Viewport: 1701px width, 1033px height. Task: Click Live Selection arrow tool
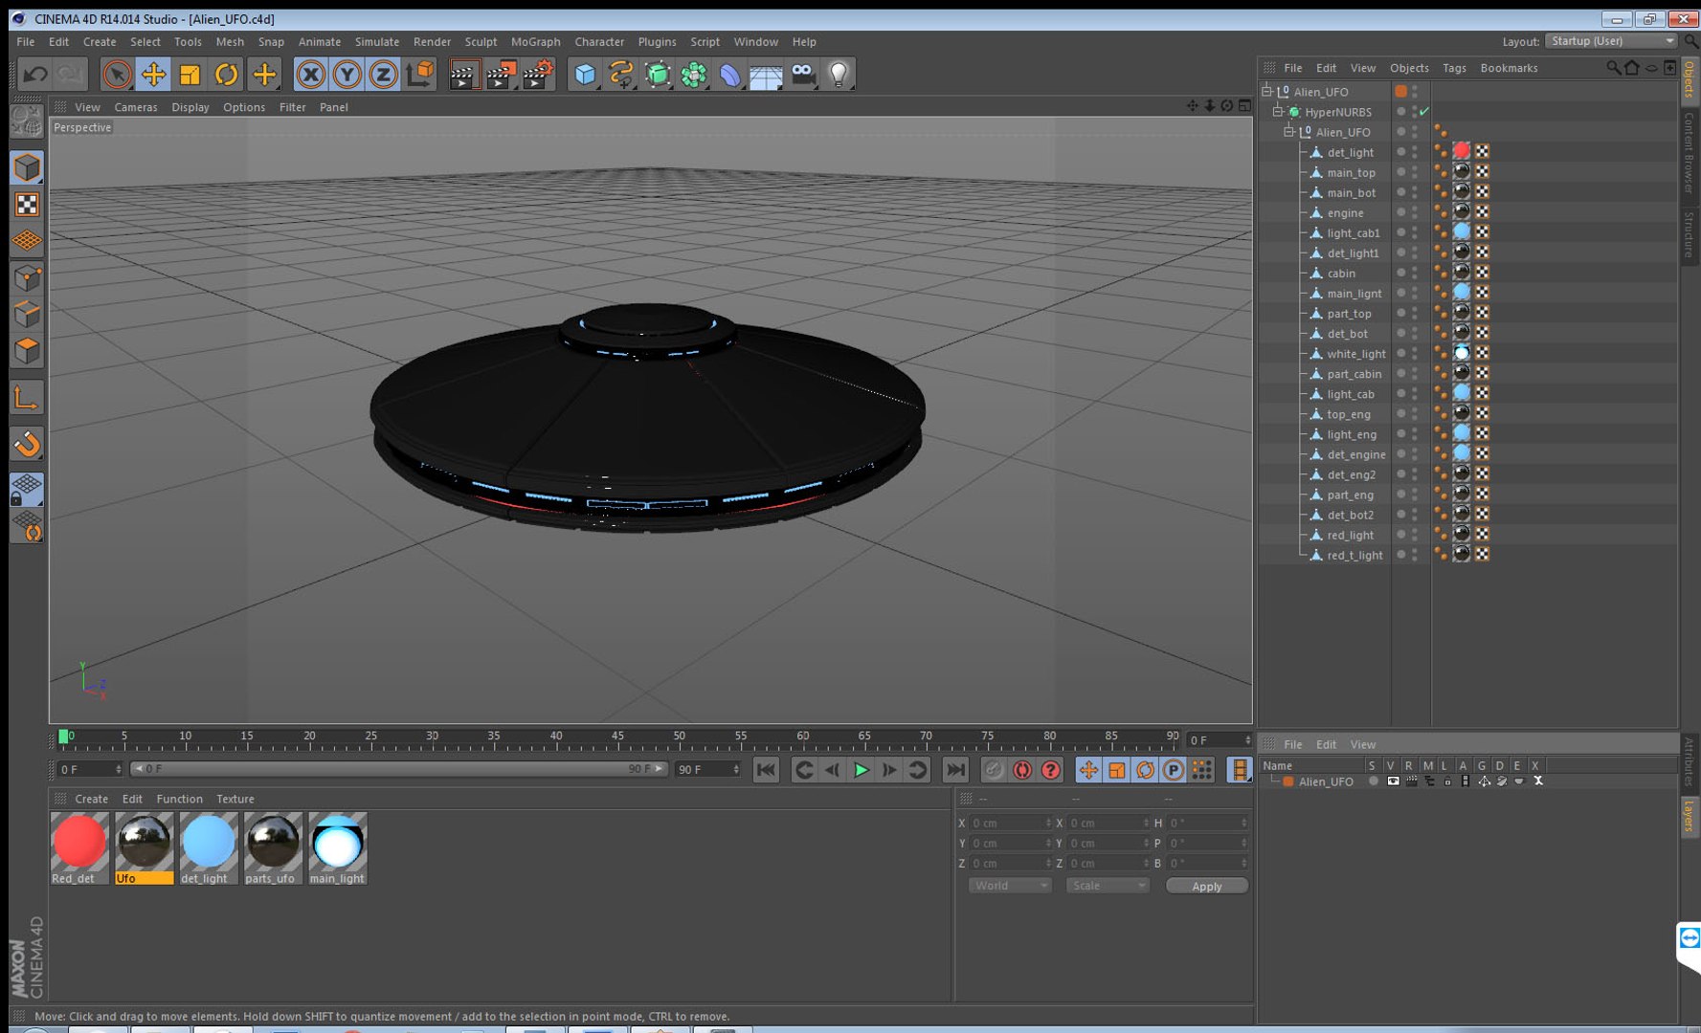(x=117, y=74)
